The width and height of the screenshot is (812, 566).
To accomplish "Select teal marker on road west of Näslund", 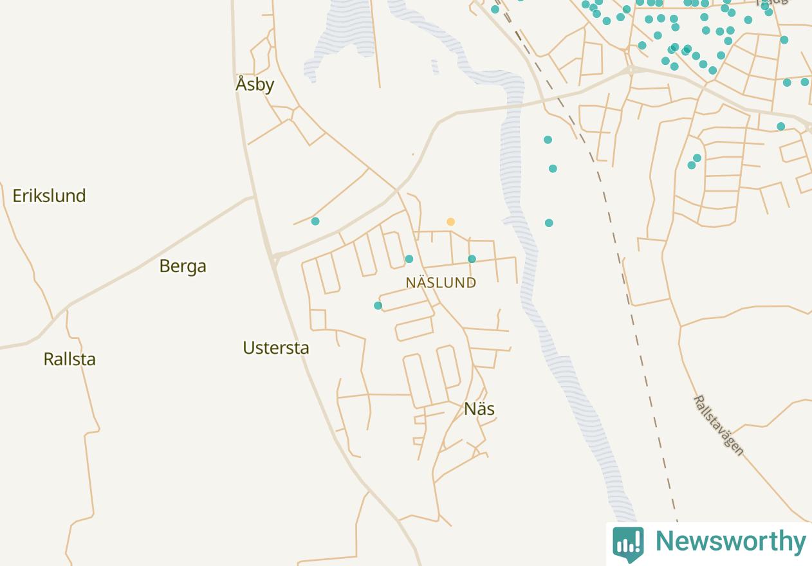I will pyautogui.click(x=315, y=221).
